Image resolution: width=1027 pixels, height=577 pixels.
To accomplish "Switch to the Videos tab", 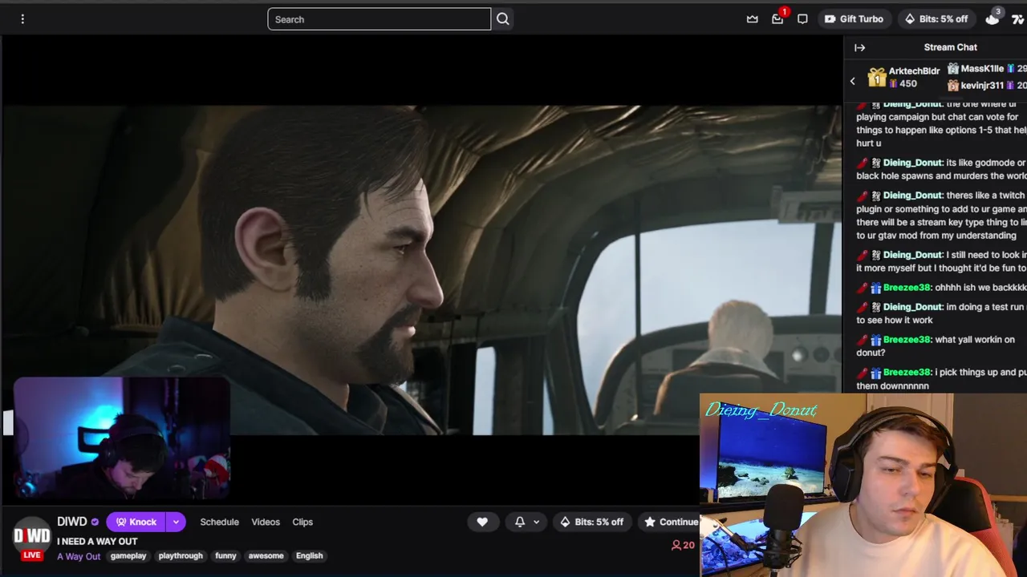I will pyautogui.click(x=266, y=522).
